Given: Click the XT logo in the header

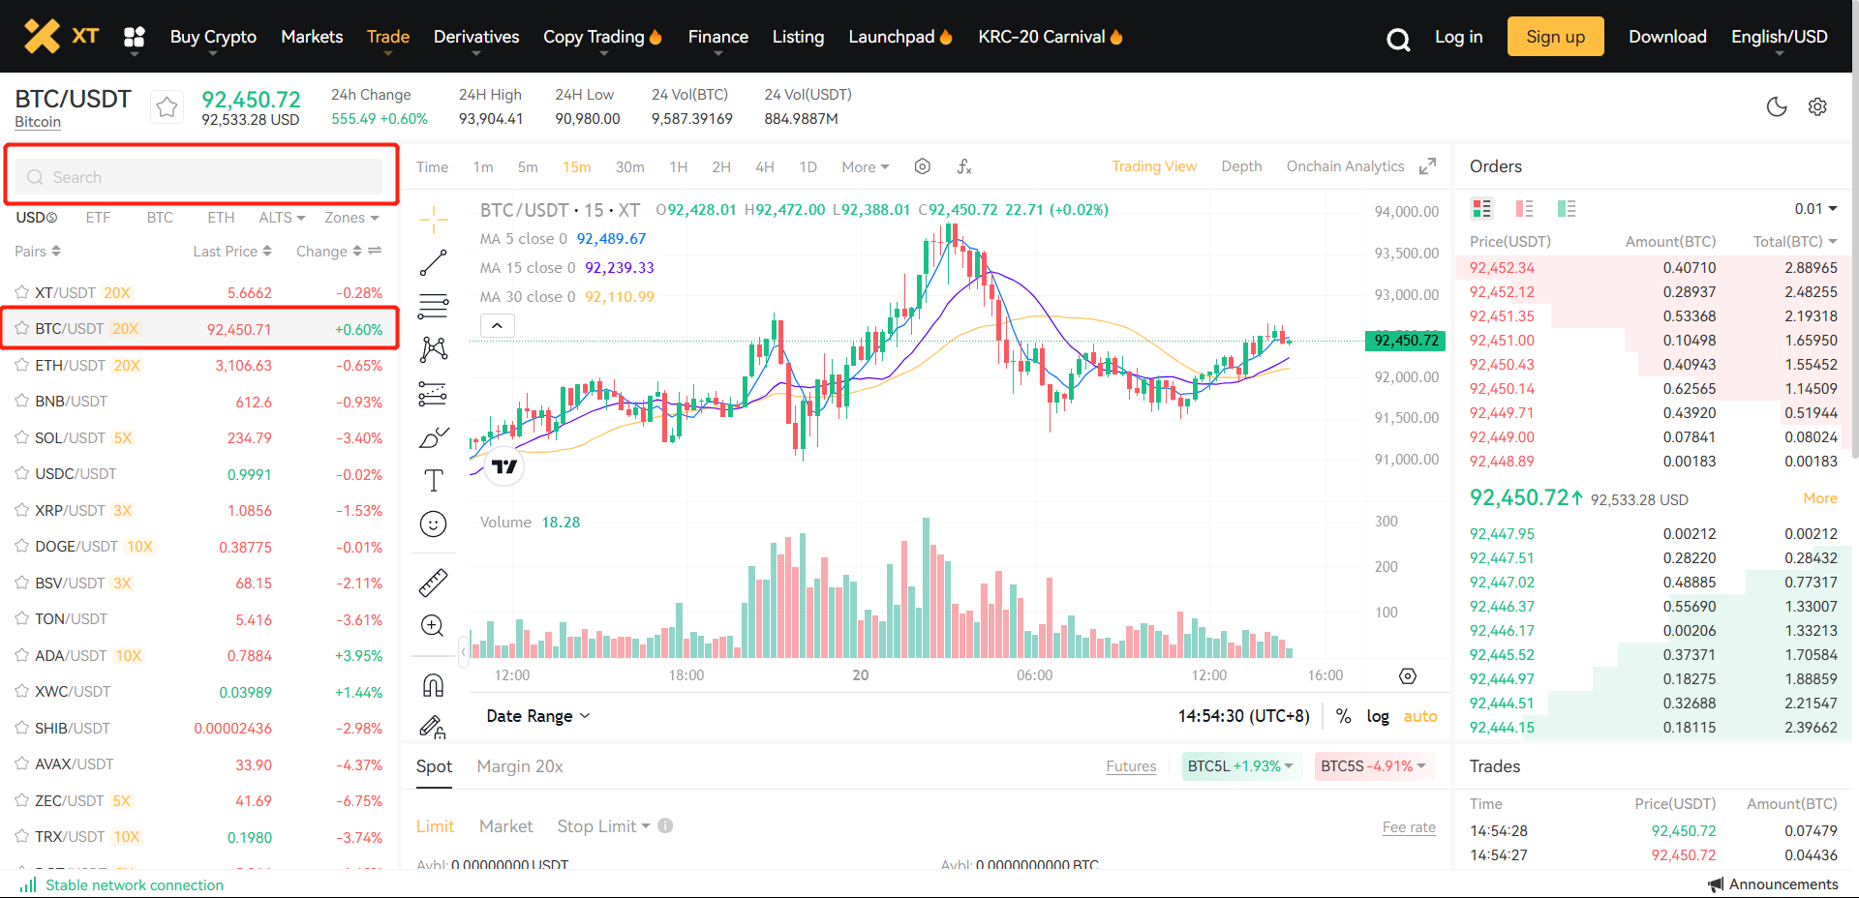Looking at the screenshot, I should 61,36.
